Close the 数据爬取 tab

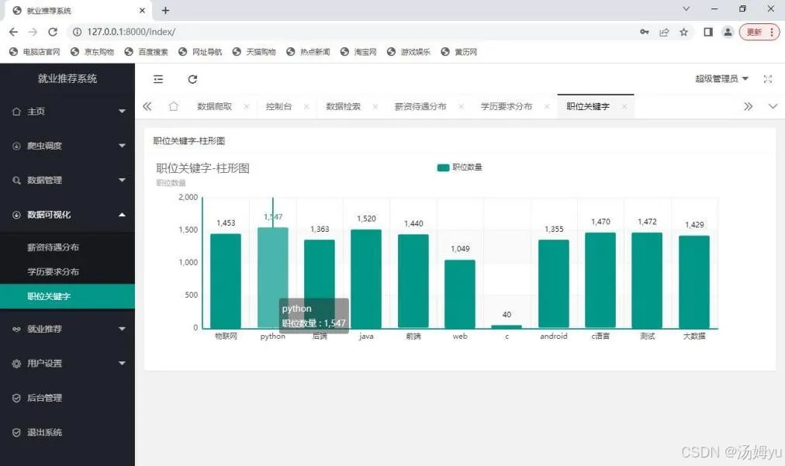tap(247, 107)
